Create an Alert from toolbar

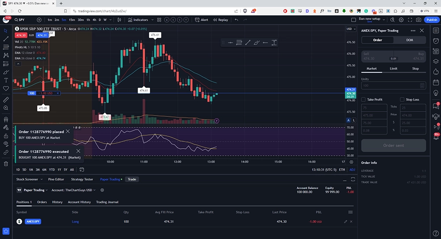click(x=202, y=20)
